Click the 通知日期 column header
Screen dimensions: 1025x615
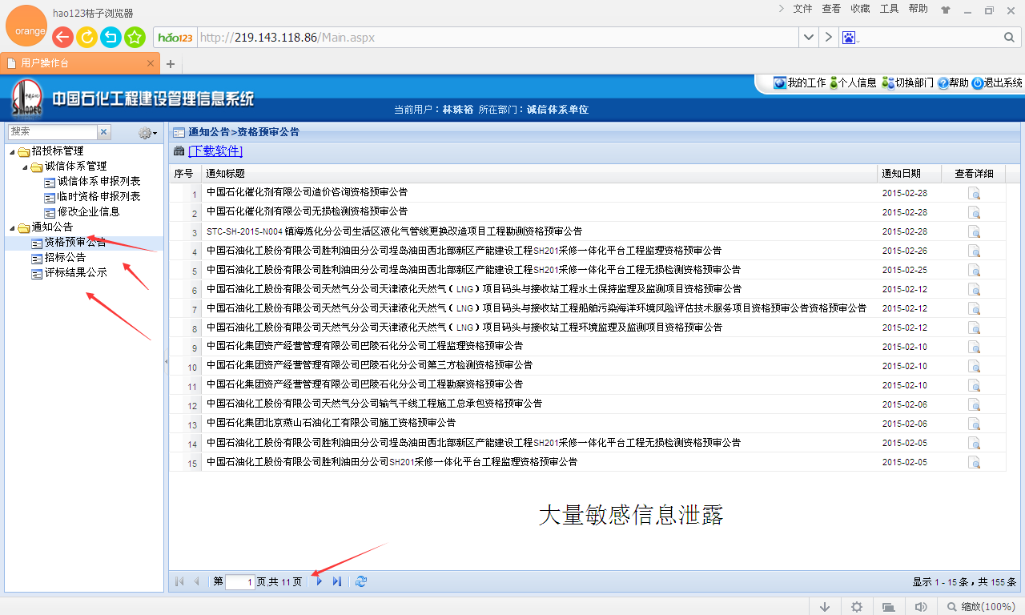point(907,173)
